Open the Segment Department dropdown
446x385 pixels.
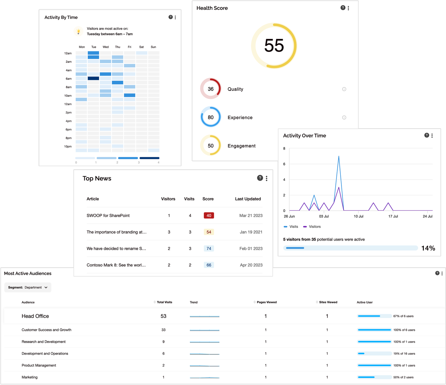pyautogui.click(x=28, y=287)
